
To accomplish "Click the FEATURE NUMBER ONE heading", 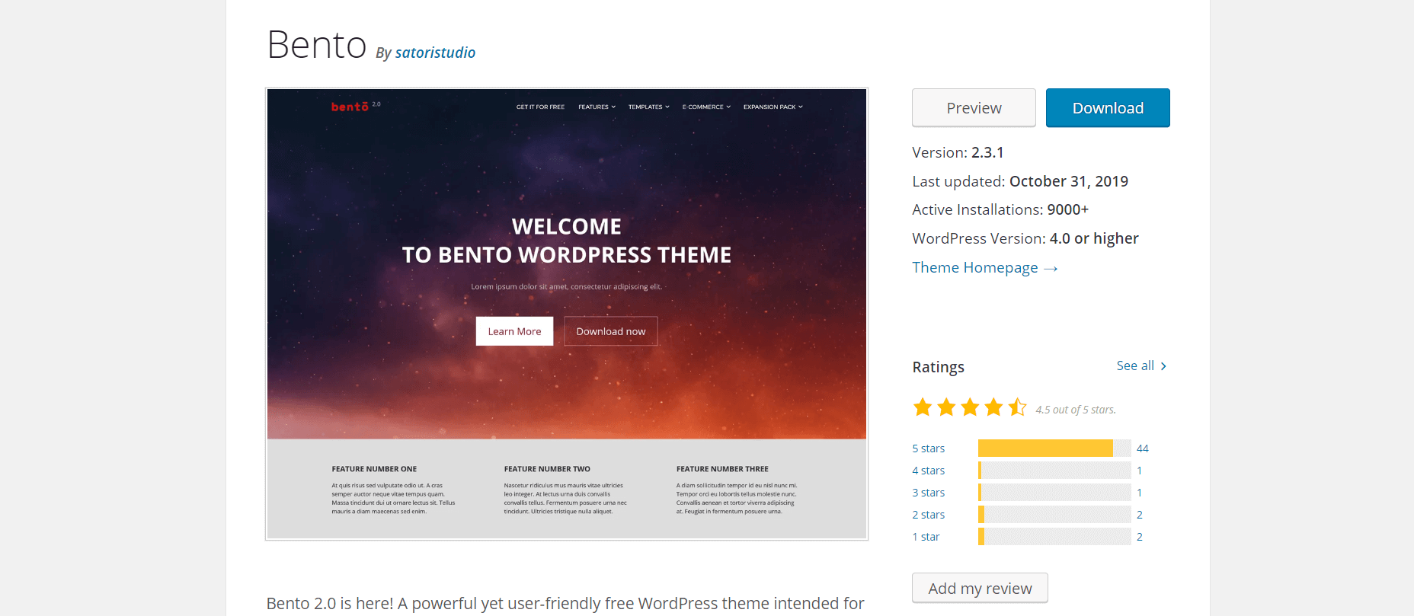I will [x=374, y=469].
